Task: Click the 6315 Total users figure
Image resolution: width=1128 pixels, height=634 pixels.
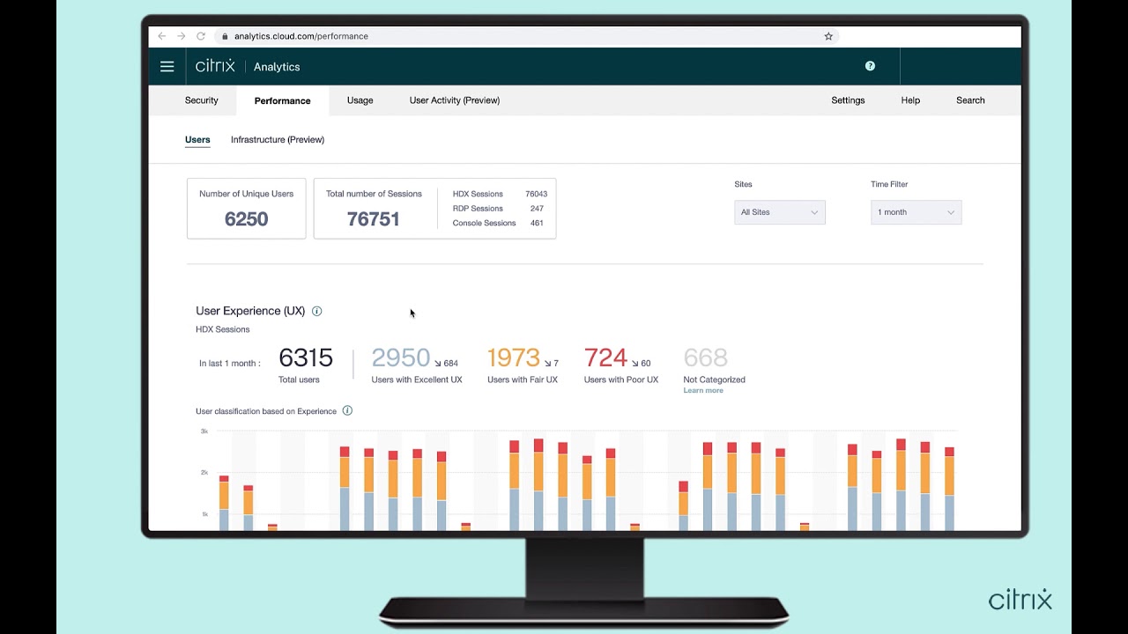Action: coord(306,358)
